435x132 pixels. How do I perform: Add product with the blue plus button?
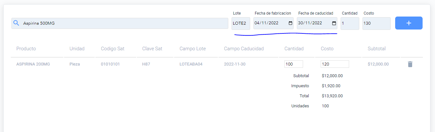pyautogui.click(x=409, y=23)
